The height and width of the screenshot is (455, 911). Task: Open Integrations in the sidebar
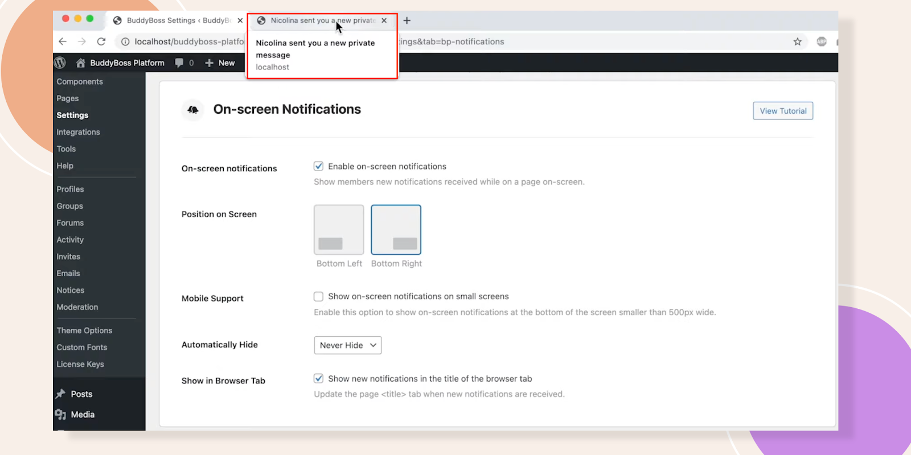(x=78, y=132)
